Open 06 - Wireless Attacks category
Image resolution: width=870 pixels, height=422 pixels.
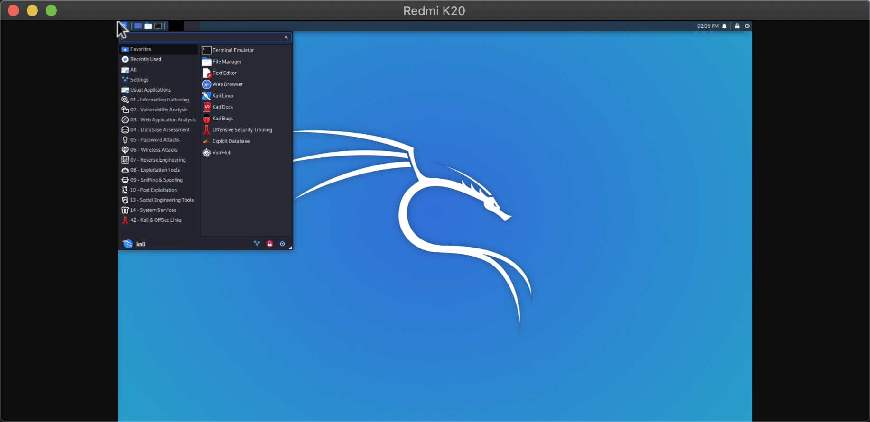(159, 150)
